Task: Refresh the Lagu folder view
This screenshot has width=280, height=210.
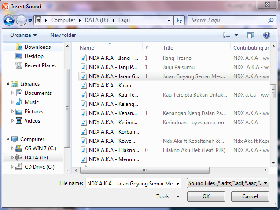Action: point(179,20)
